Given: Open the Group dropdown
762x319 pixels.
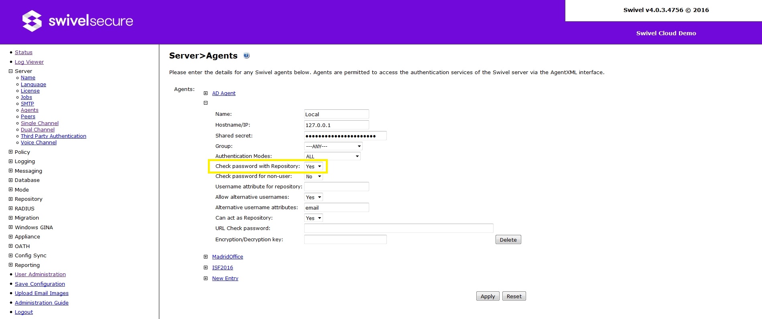Looking at the screenshot, I should pyautogui.click(x=333, y=146).
